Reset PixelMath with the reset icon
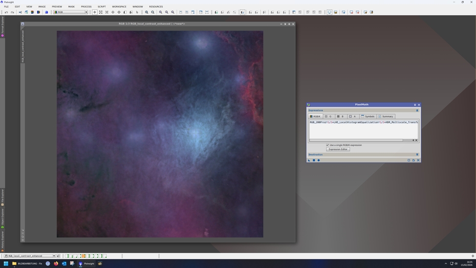Screen dimensions: 476x268 (x=418, y=160)
